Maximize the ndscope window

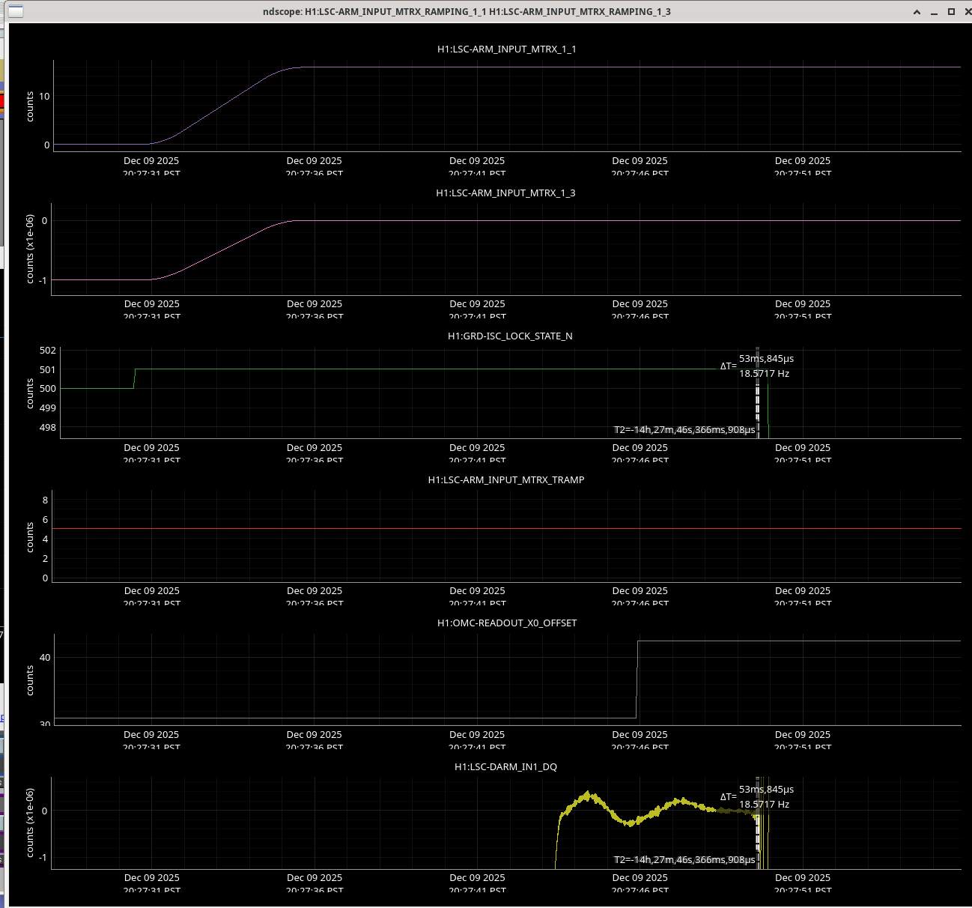pyautogui.click(x=951, y=12)
